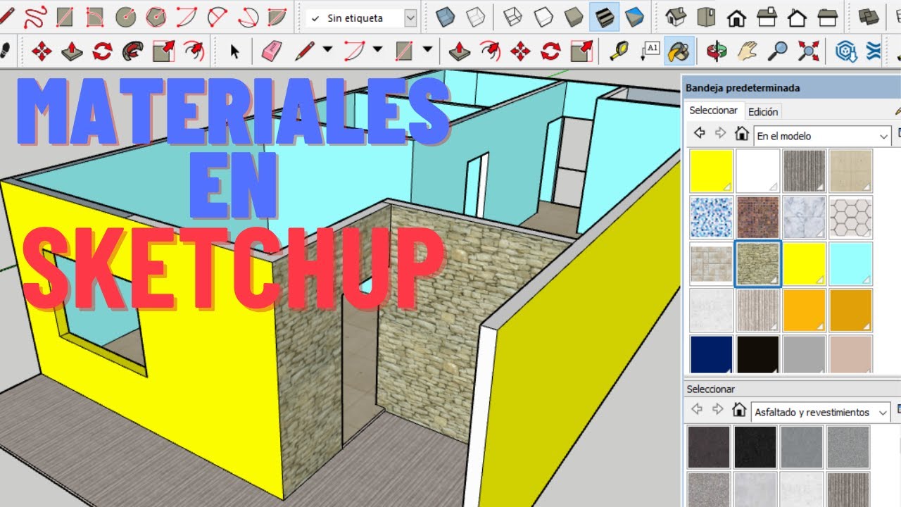
Task: Click home icon beside En el modelo
Action: 741,133
